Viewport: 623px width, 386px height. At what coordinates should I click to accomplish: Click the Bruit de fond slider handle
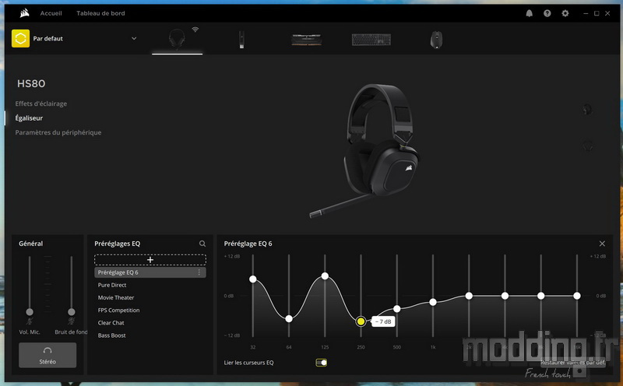[71, 312]
